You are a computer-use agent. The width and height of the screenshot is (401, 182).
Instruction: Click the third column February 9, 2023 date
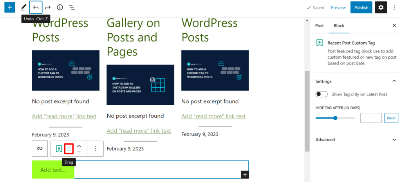pos(200,134)
